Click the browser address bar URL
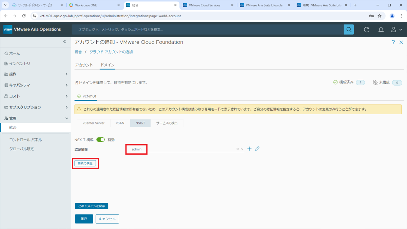Screen dimensions: 407x229 coord(110,16)
